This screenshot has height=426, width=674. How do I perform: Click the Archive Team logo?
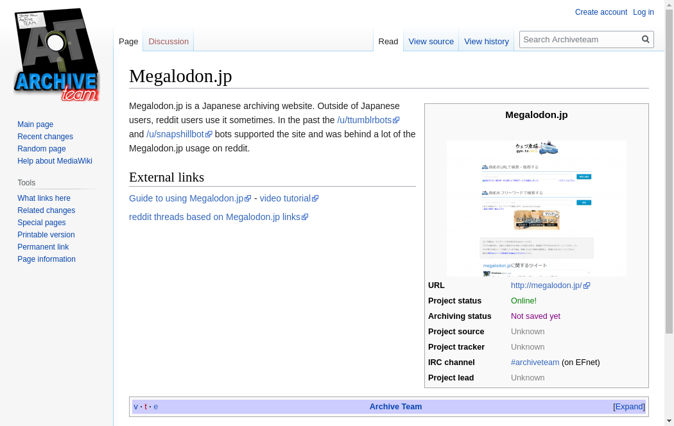pos(56,55)
